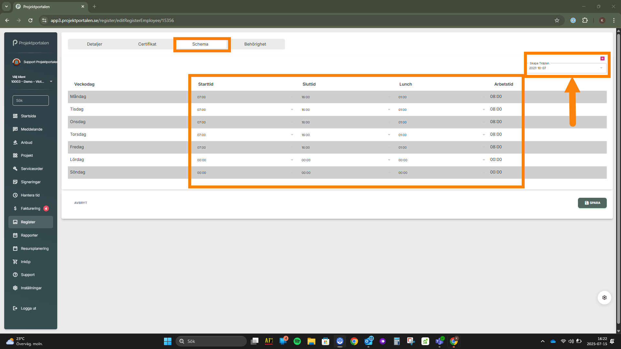The height and width of the screenshot is (349, 621).
Task: Open Hantera tid clock icon in sidebar
Action: coord(15,195)
